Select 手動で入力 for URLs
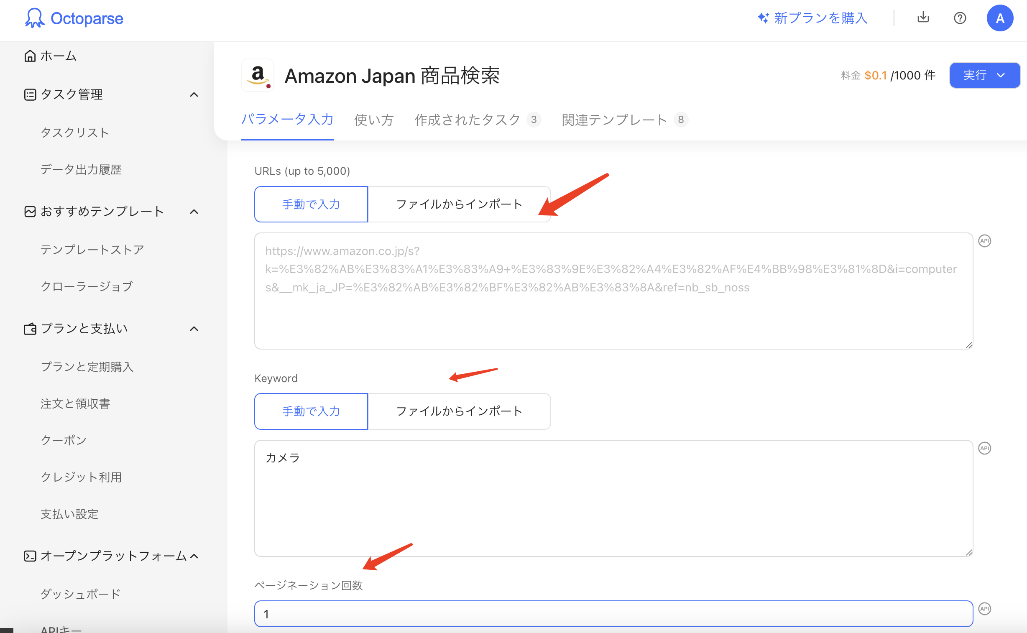The image size is (1027, 633). (x=311, y=204)
